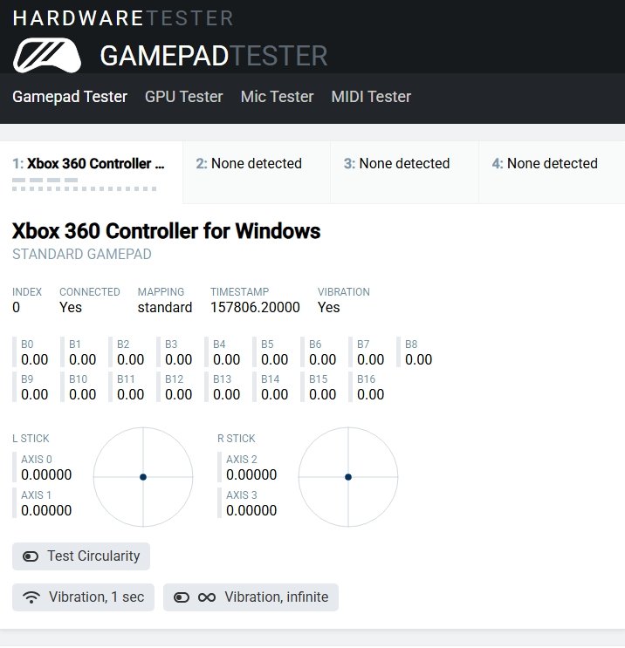Click the right stick center dot
Screen dimensions: 625x648
pos(347,477)
